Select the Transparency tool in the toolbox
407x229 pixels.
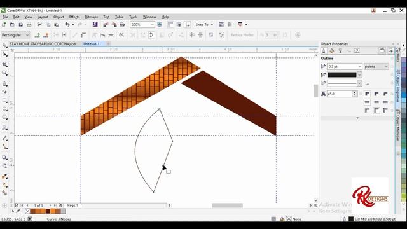click(x=4, y=165)
